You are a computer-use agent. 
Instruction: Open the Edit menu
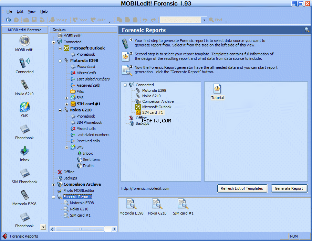[x=20, y=11]
